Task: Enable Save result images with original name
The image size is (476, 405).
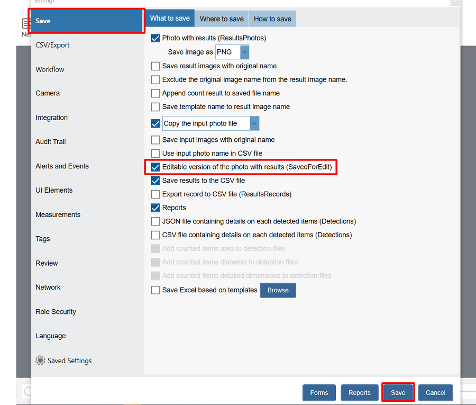Action: coord(155,66)
